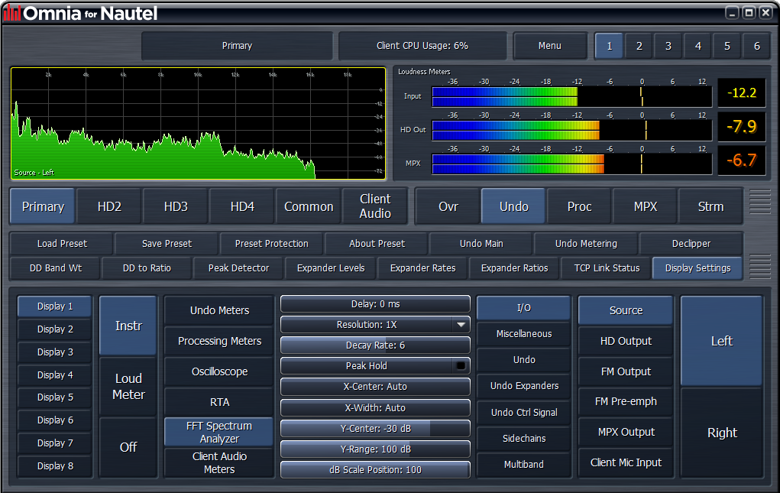The image size is (780, 493).
Task: Open the Menu button
Action: pyautogui.click(x=549, y=46)
